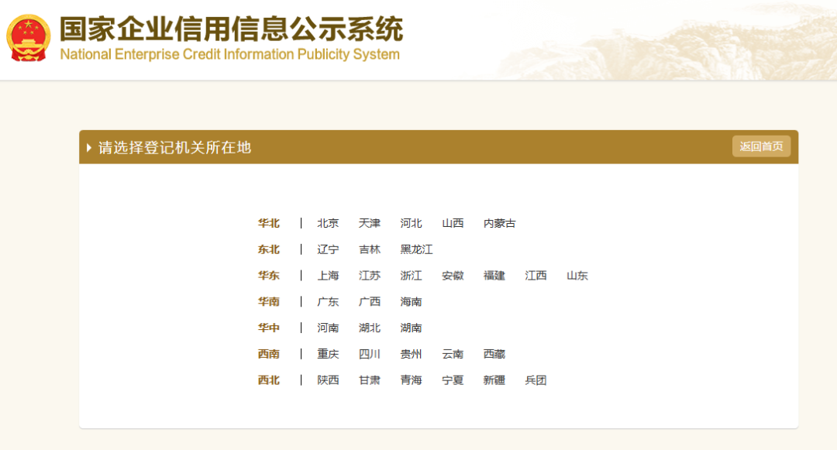Screen dimensions: 837x450
Task: Click the 返回首页 button
Action: (x=761, y=146)
